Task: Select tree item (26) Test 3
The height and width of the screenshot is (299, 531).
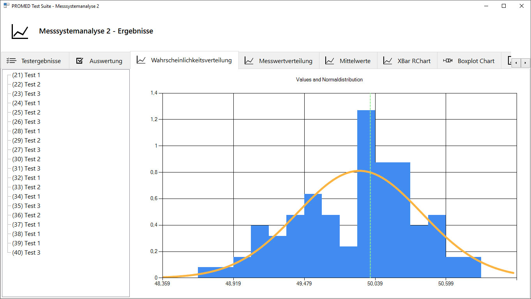Action: coord(26,122)
